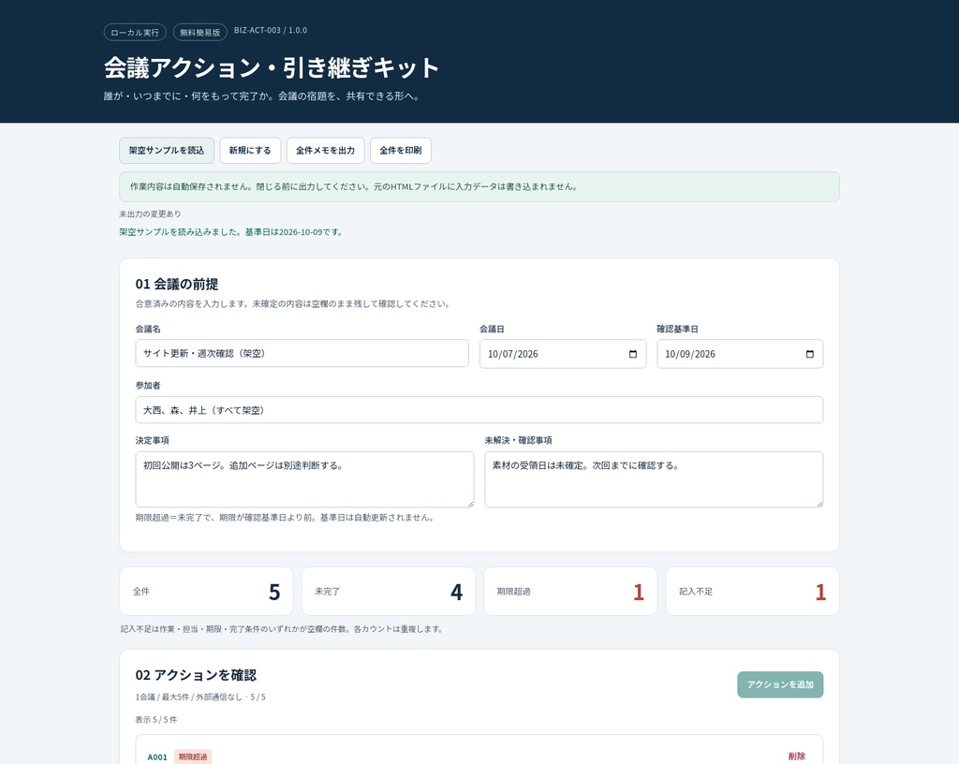Click the アクションを追加 button

pyautogui.click(x=780, y=684)
